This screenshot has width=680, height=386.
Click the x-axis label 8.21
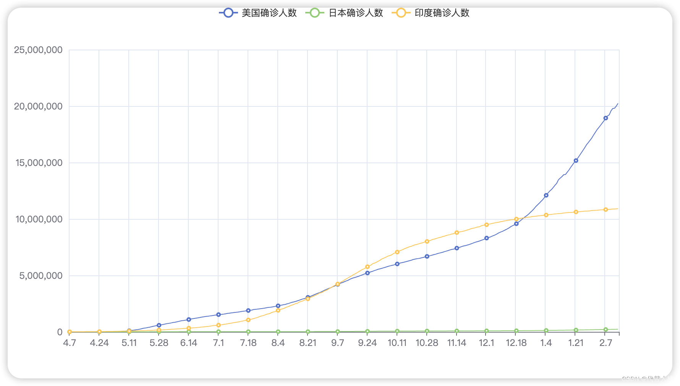308,343
